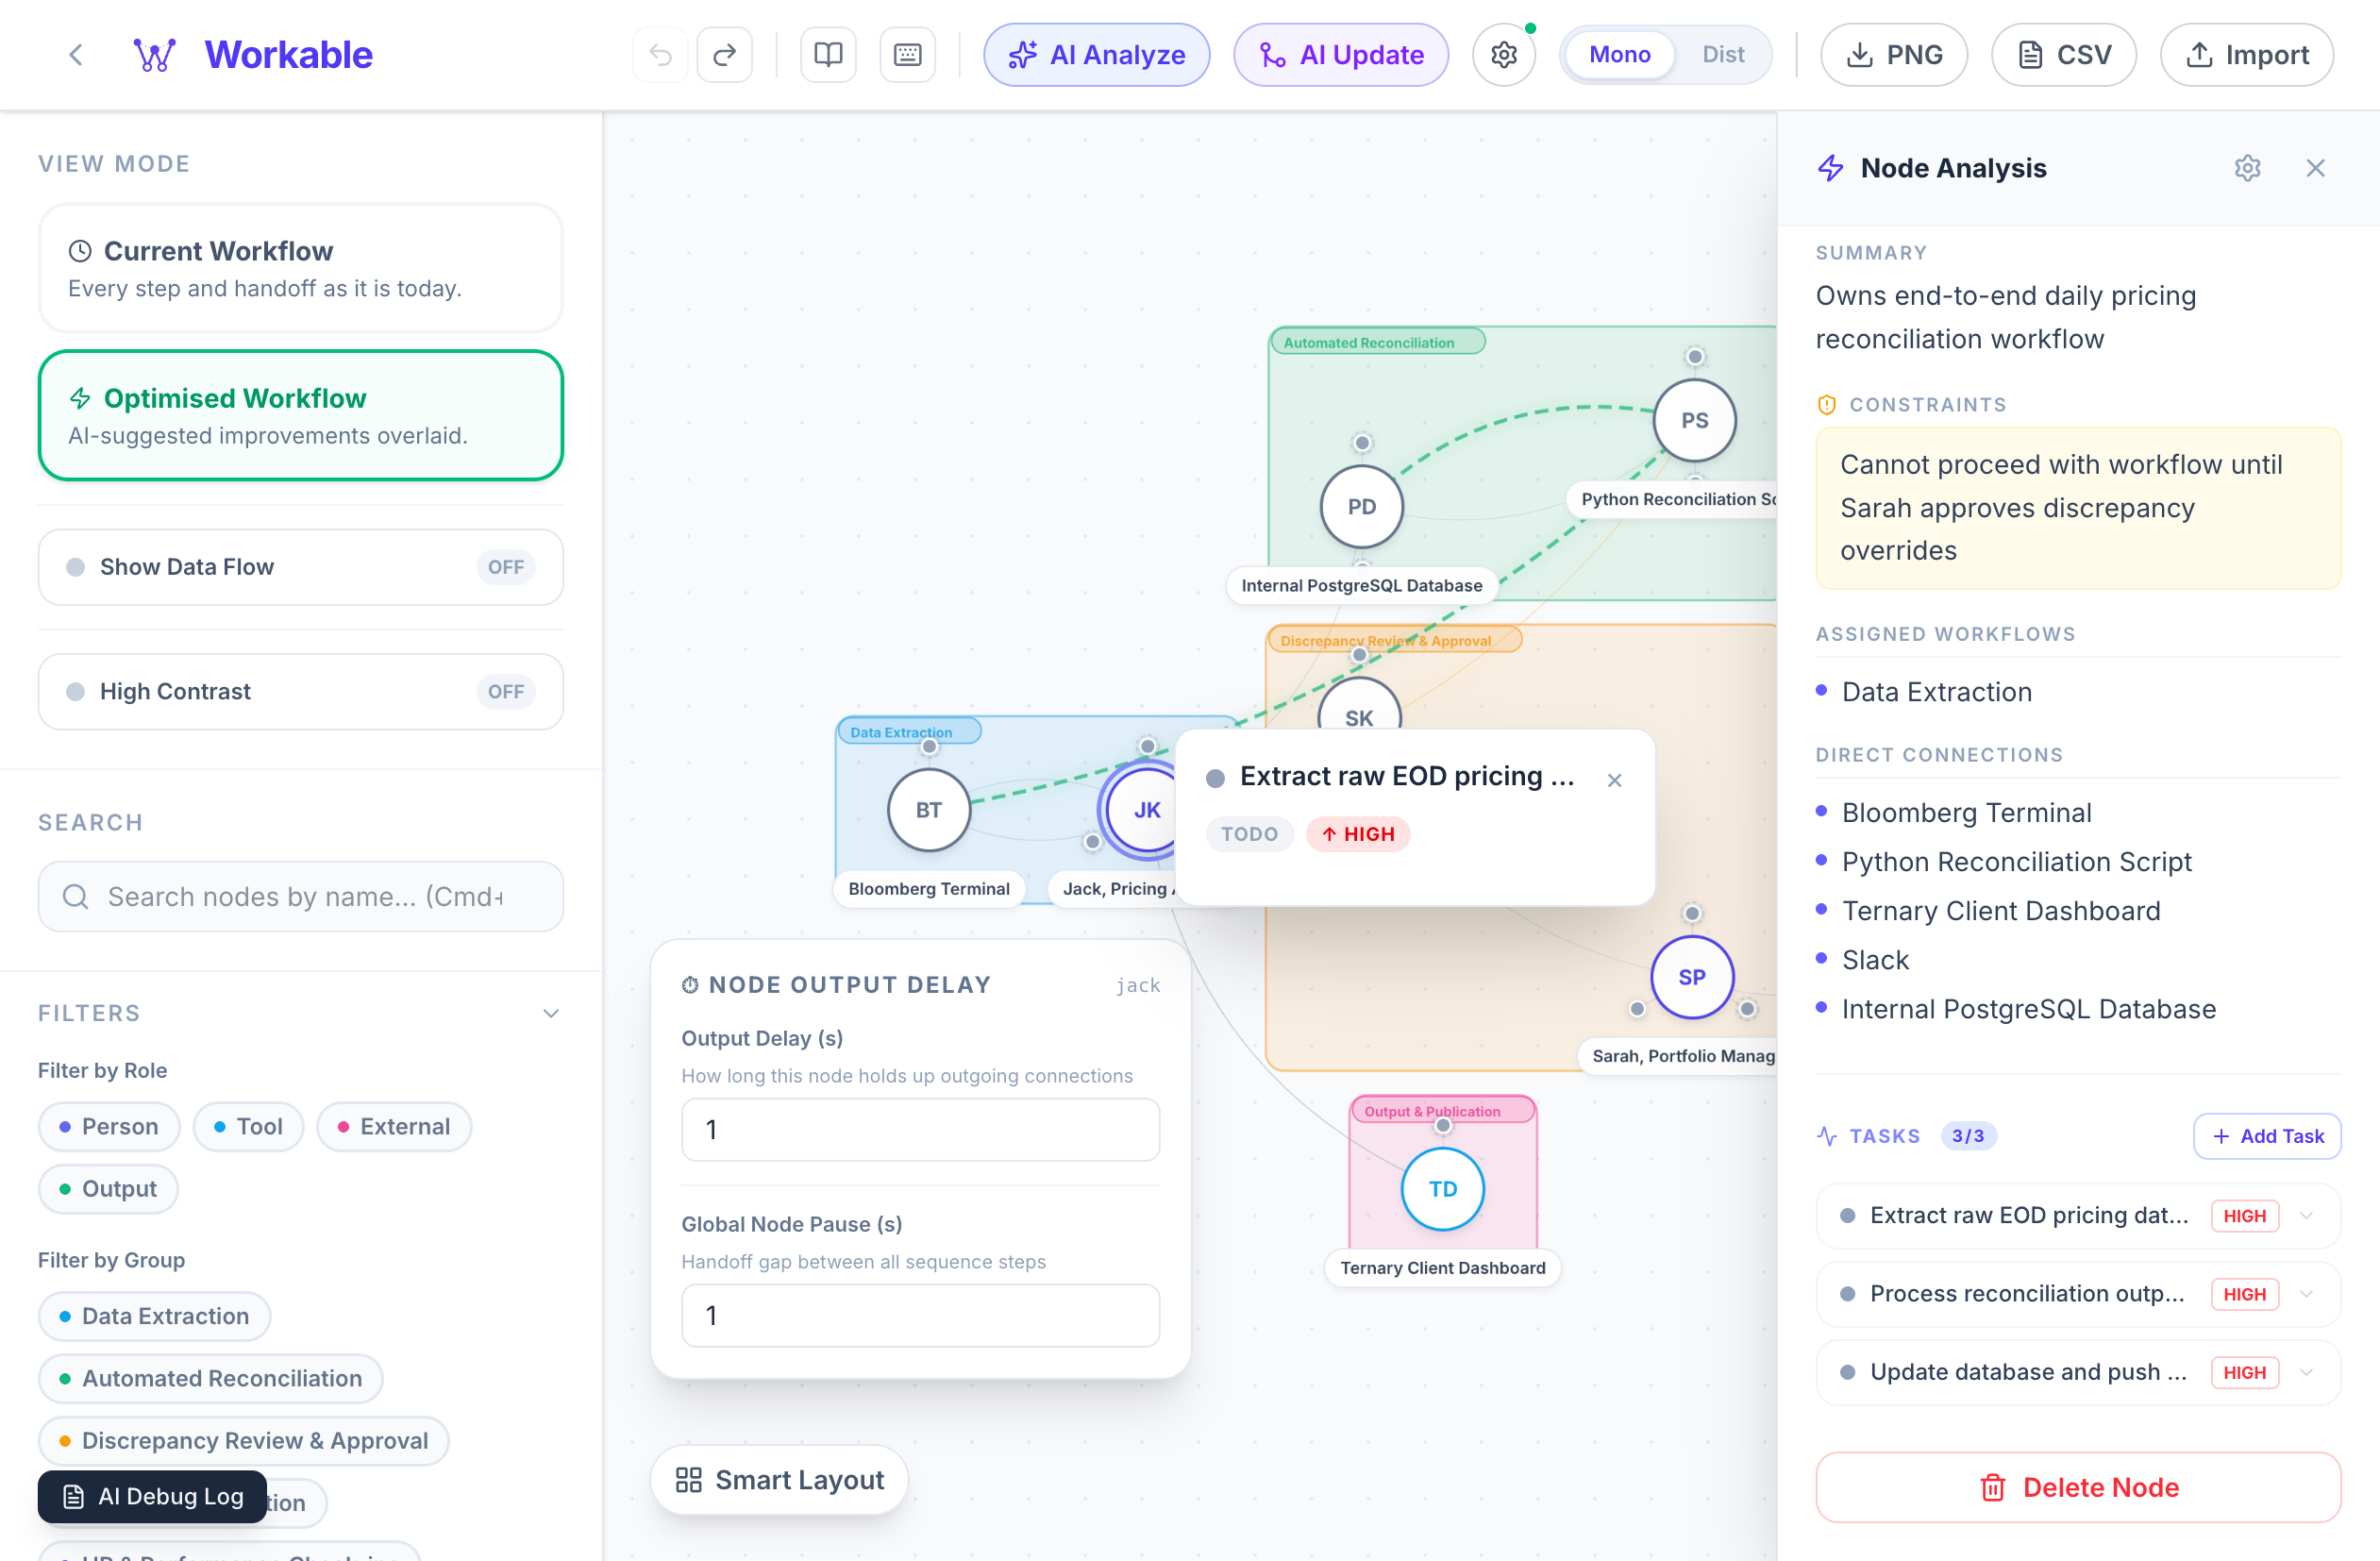Click Node Analysis panel gear icon
The width and height of the screenshot is (2380, 1561).
point(2247,168)
